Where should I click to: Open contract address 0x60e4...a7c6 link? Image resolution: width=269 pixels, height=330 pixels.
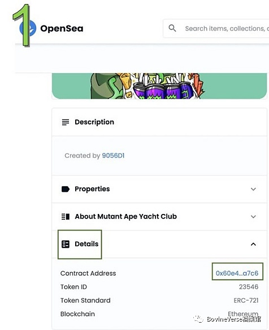[x=237, y=273]
